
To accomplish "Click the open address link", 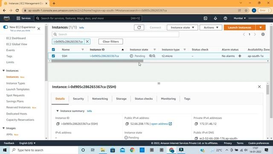I will pyautogui.click(x=160, y=124).
